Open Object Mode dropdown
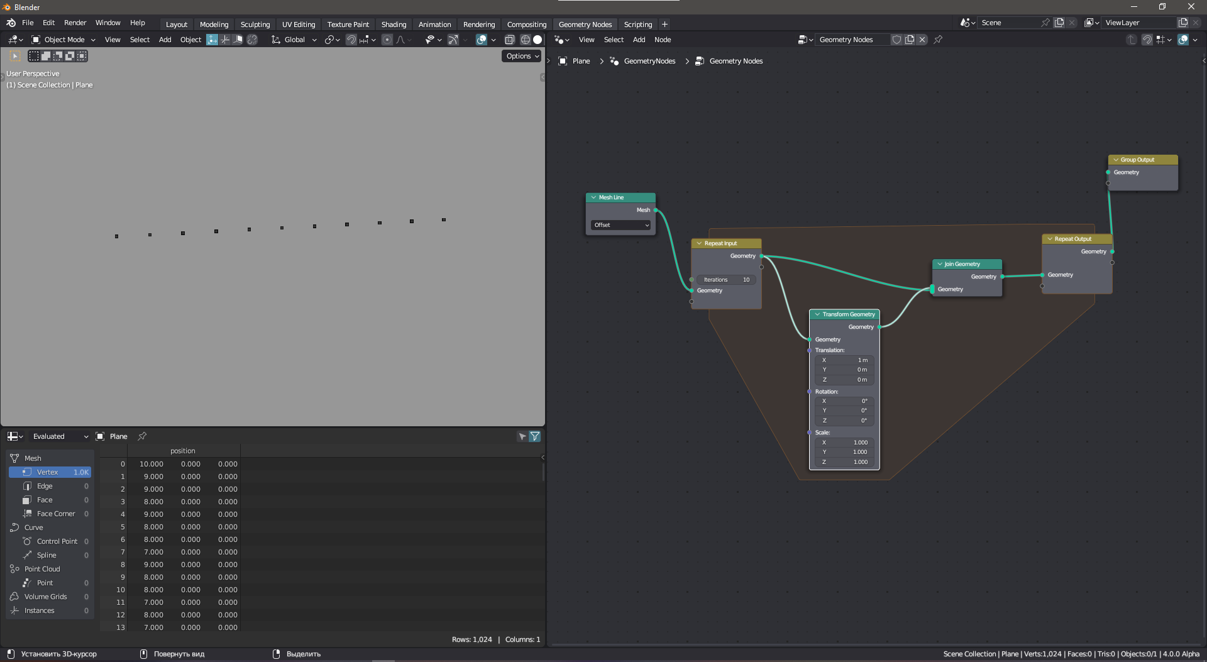Viewport: 1207px width, 662px height. pyautogui.click(x=63, y=40)
